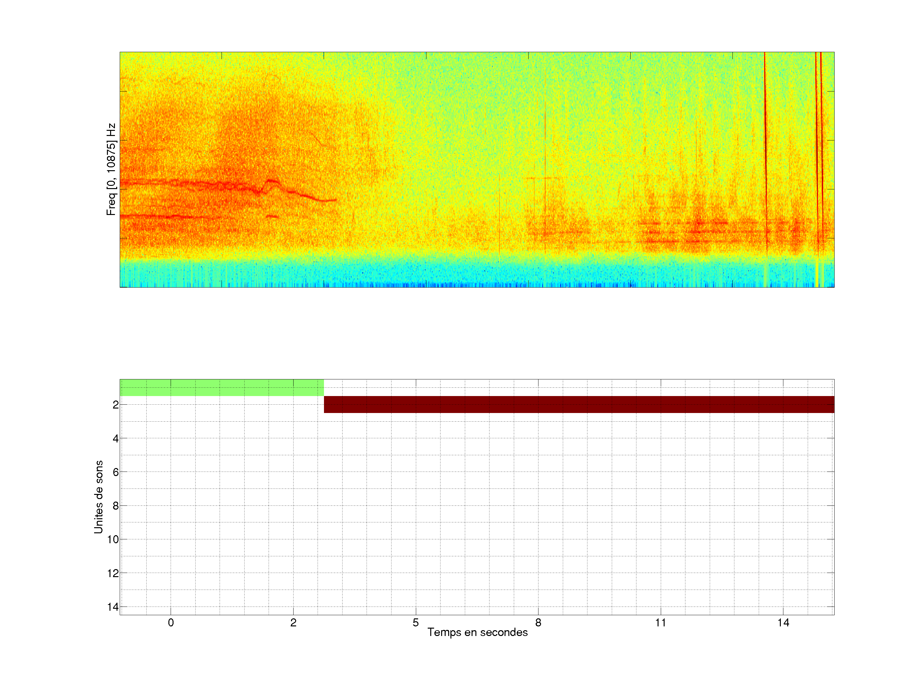Click the green sound unit 1 bar
Viewport: 922px width, 691px height.
(x=221, y=387)
